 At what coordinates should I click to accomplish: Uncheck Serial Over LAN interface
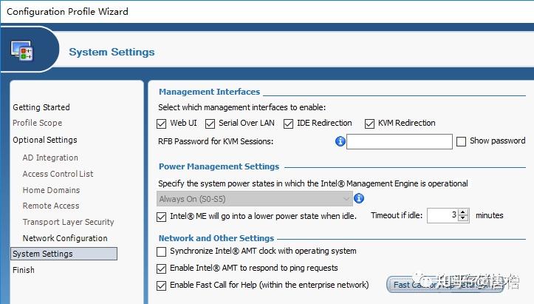point(210,124)
